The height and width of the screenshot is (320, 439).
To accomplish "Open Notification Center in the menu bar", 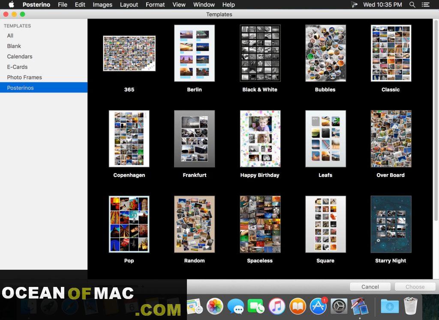I will (426, 4).
